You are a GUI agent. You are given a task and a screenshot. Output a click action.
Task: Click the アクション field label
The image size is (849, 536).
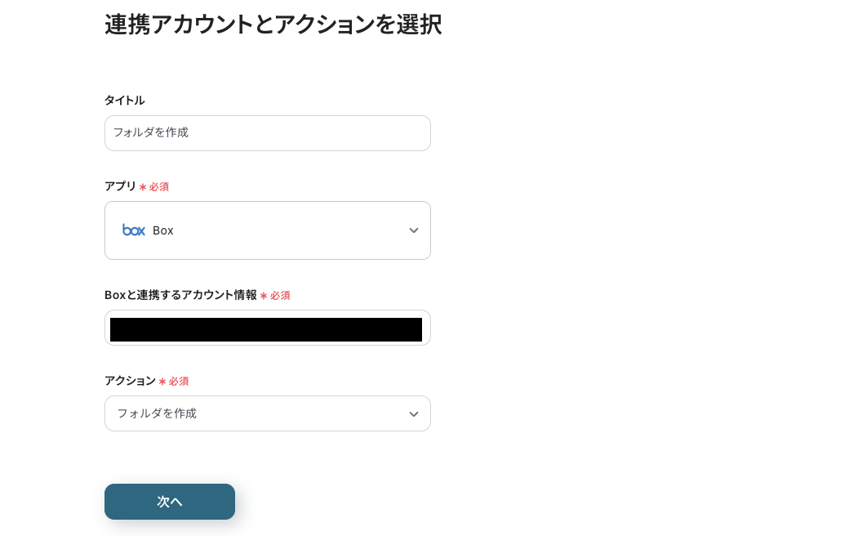(x=130, y=381)
